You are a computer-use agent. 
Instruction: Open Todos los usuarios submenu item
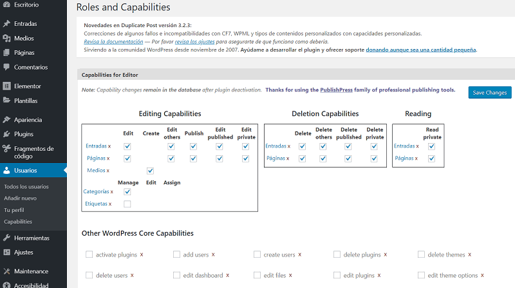pyautogui.click(x=24, y=186)
